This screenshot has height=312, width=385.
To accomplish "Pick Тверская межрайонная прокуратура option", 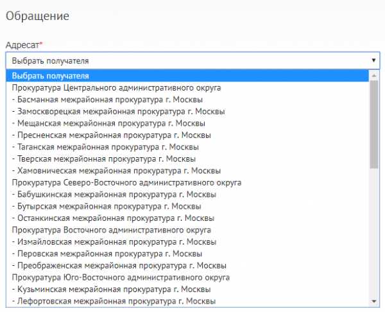I will [187, 159].
